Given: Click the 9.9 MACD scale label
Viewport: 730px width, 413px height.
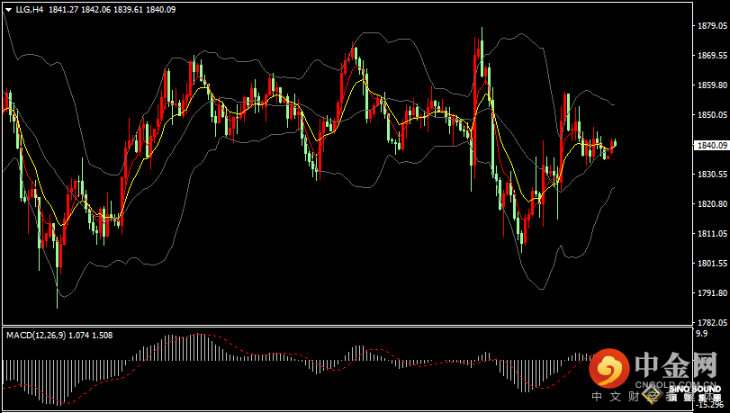Looking at the screenshot, I should coord(701,334).
